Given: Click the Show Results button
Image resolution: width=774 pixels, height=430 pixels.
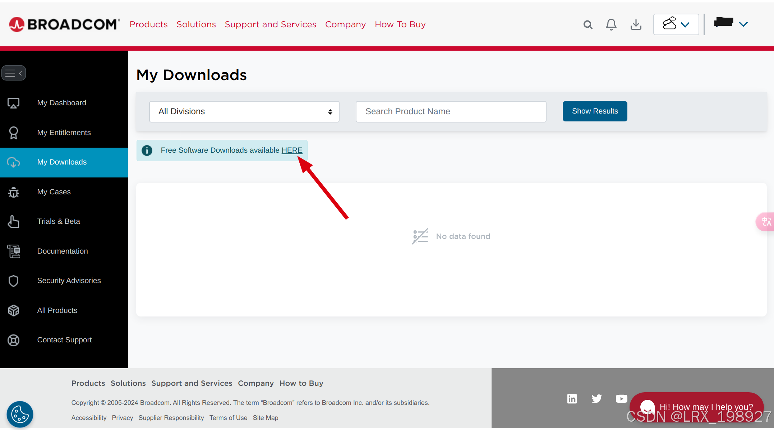Looking at the screenshot, I should pos(595,111).
